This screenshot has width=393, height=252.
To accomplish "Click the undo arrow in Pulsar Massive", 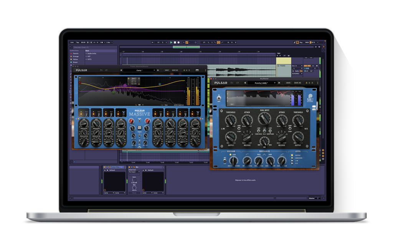I will [101, 70].
